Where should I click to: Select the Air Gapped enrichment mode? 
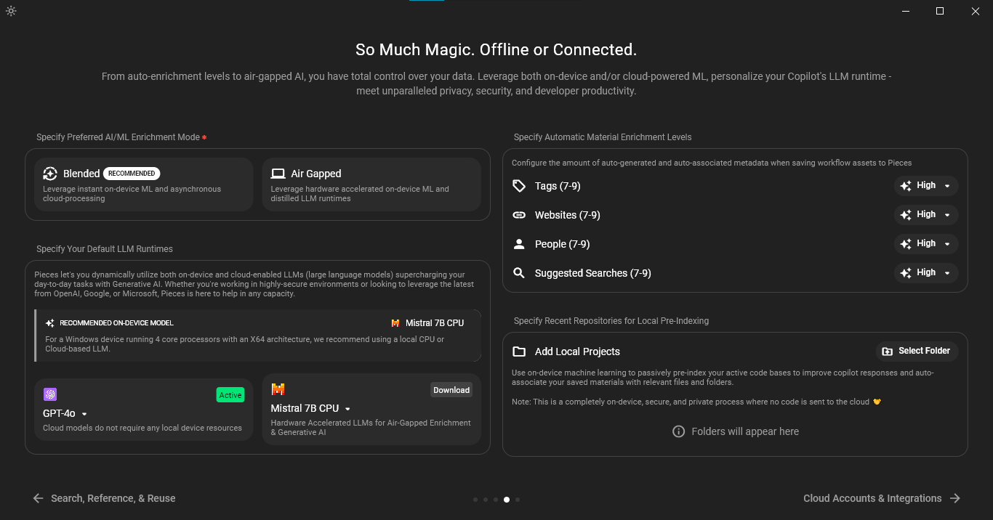(x=371, y=184)
